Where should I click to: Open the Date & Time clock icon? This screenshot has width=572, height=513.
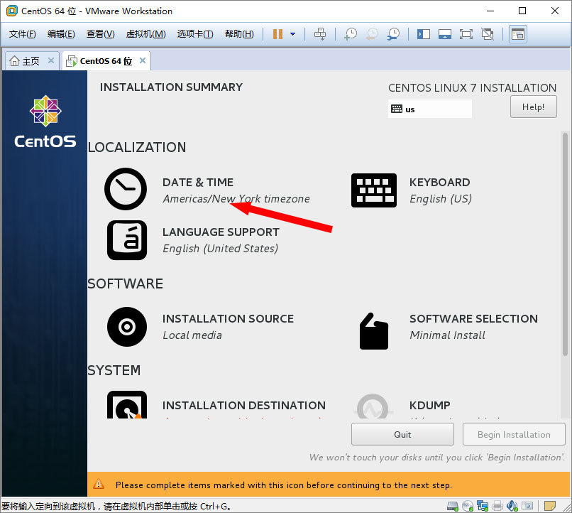point(126,190)
